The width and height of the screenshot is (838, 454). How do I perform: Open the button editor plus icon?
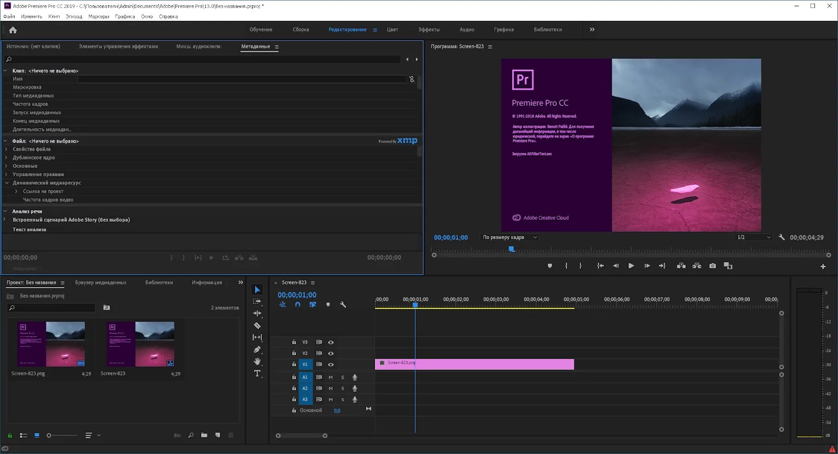(x=823, y=266)
